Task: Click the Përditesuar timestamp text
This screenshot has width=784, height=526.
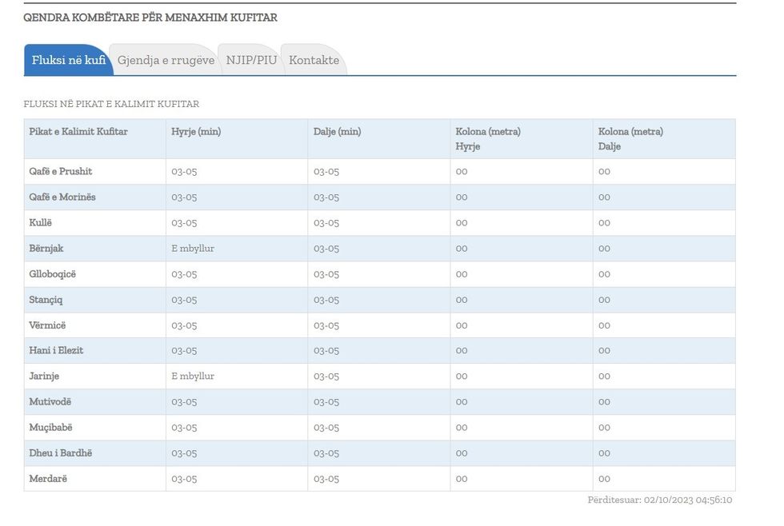Action: [x=658, y=499]
